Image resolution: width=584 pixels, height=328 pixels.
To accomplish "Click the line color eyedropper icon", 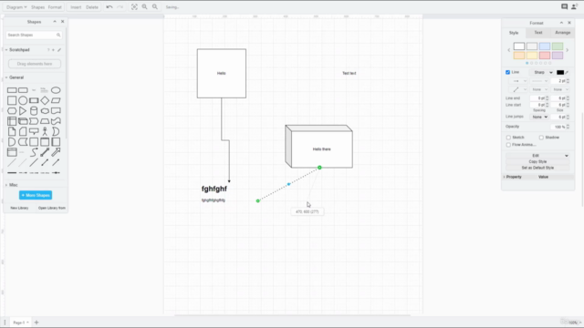I will click(567, 73).
